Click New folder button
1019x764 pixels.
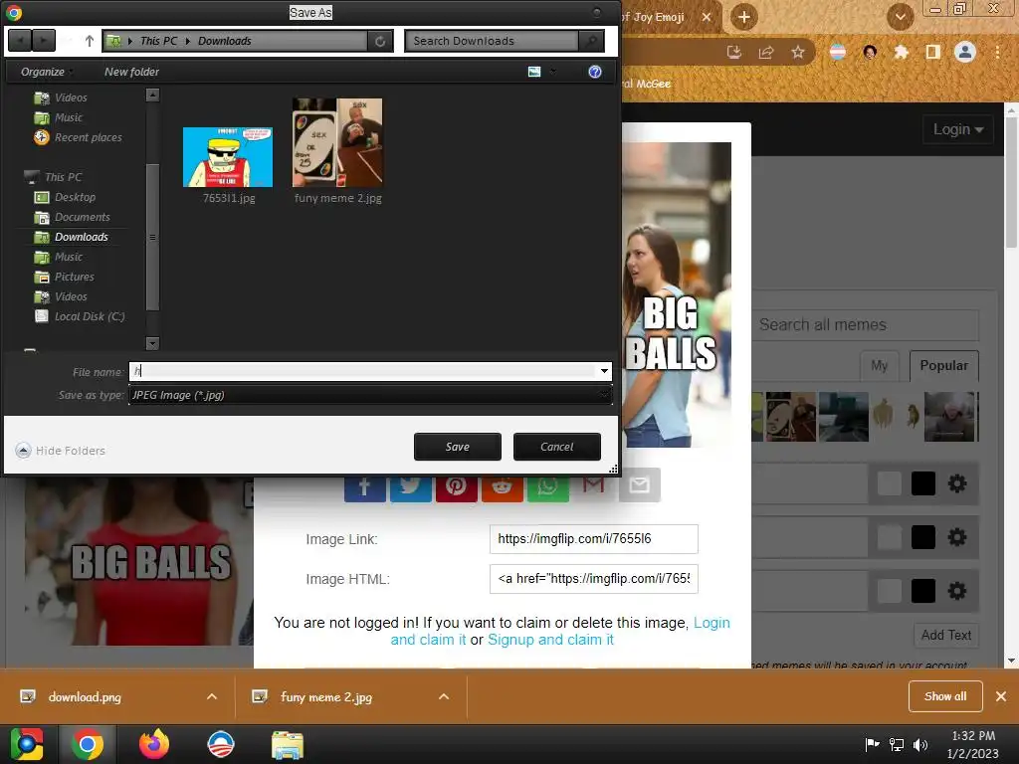[132, 72]
